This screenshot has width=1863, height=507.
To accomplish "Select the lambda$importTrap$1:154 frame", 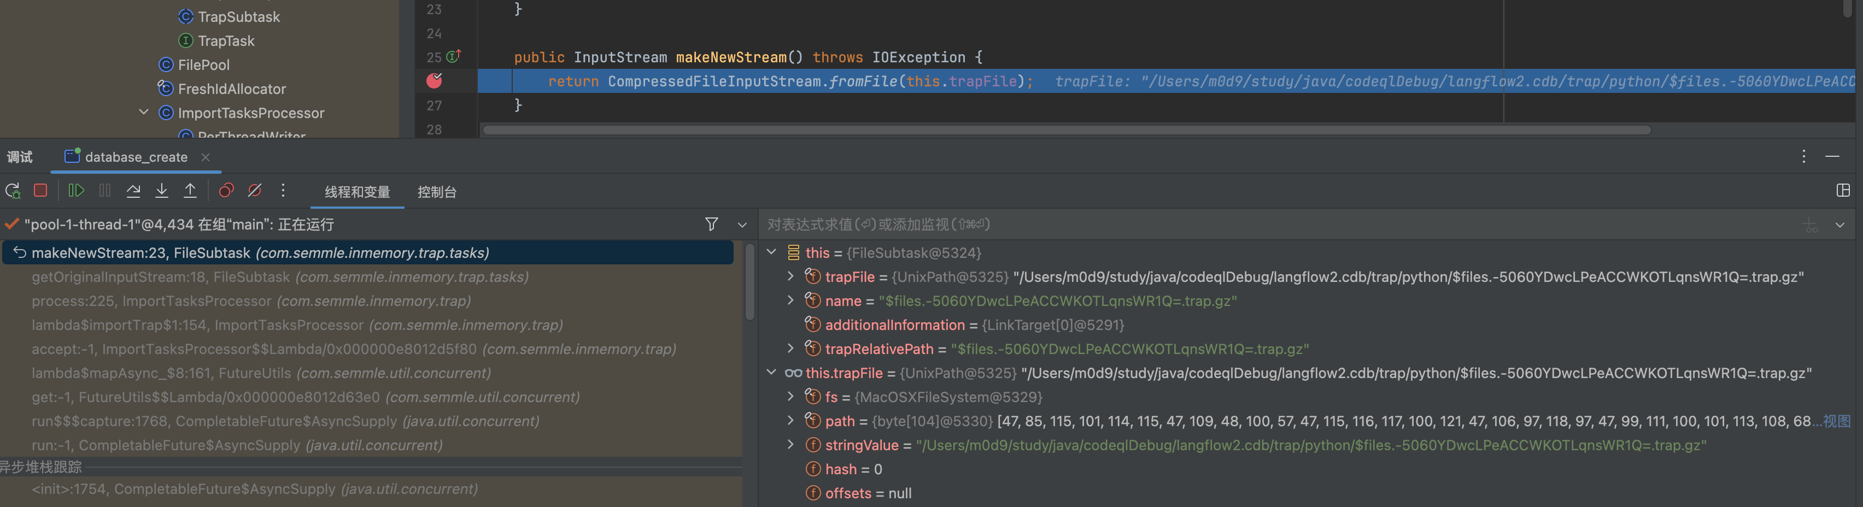I will (371, 325).
